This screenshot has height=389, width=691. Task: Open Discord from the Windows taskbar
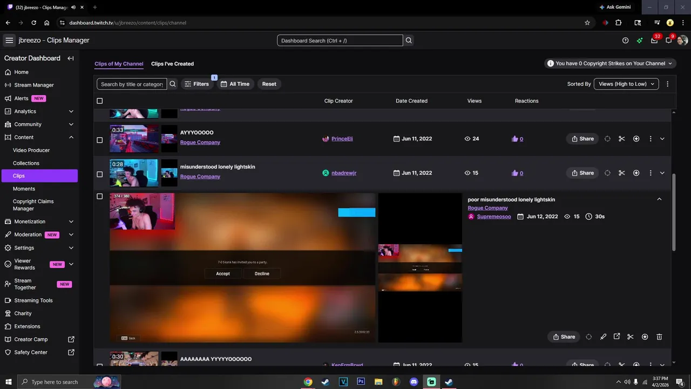(x=414, y=382)
